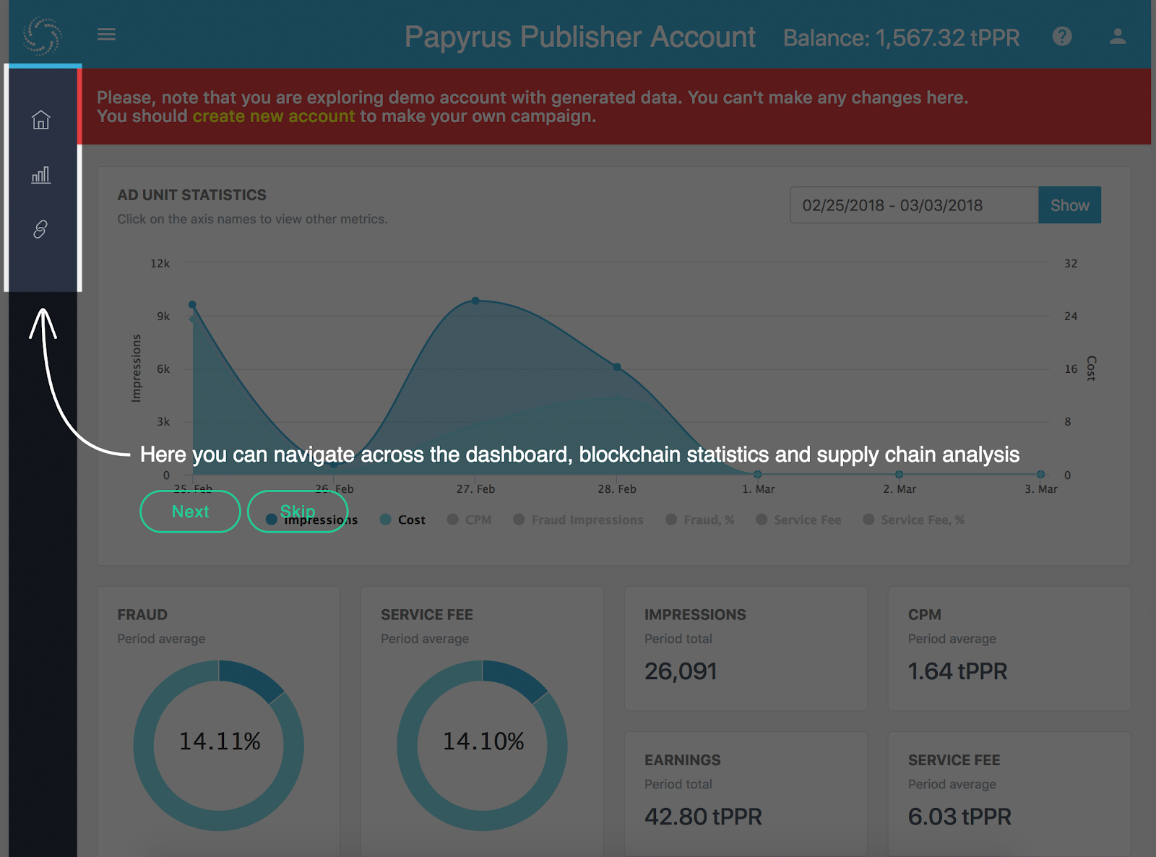1156x857 pixels.
Task: Open supply chain analysis link icon
Action: [x=41, y=229]
